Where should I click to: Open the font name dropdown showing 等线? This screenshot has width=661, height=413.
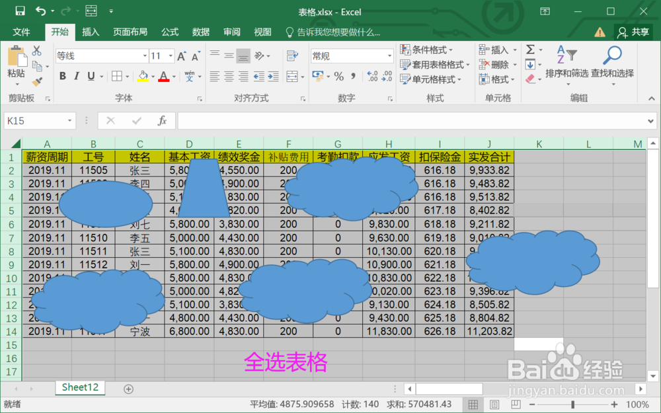click(x=145, y=56)
